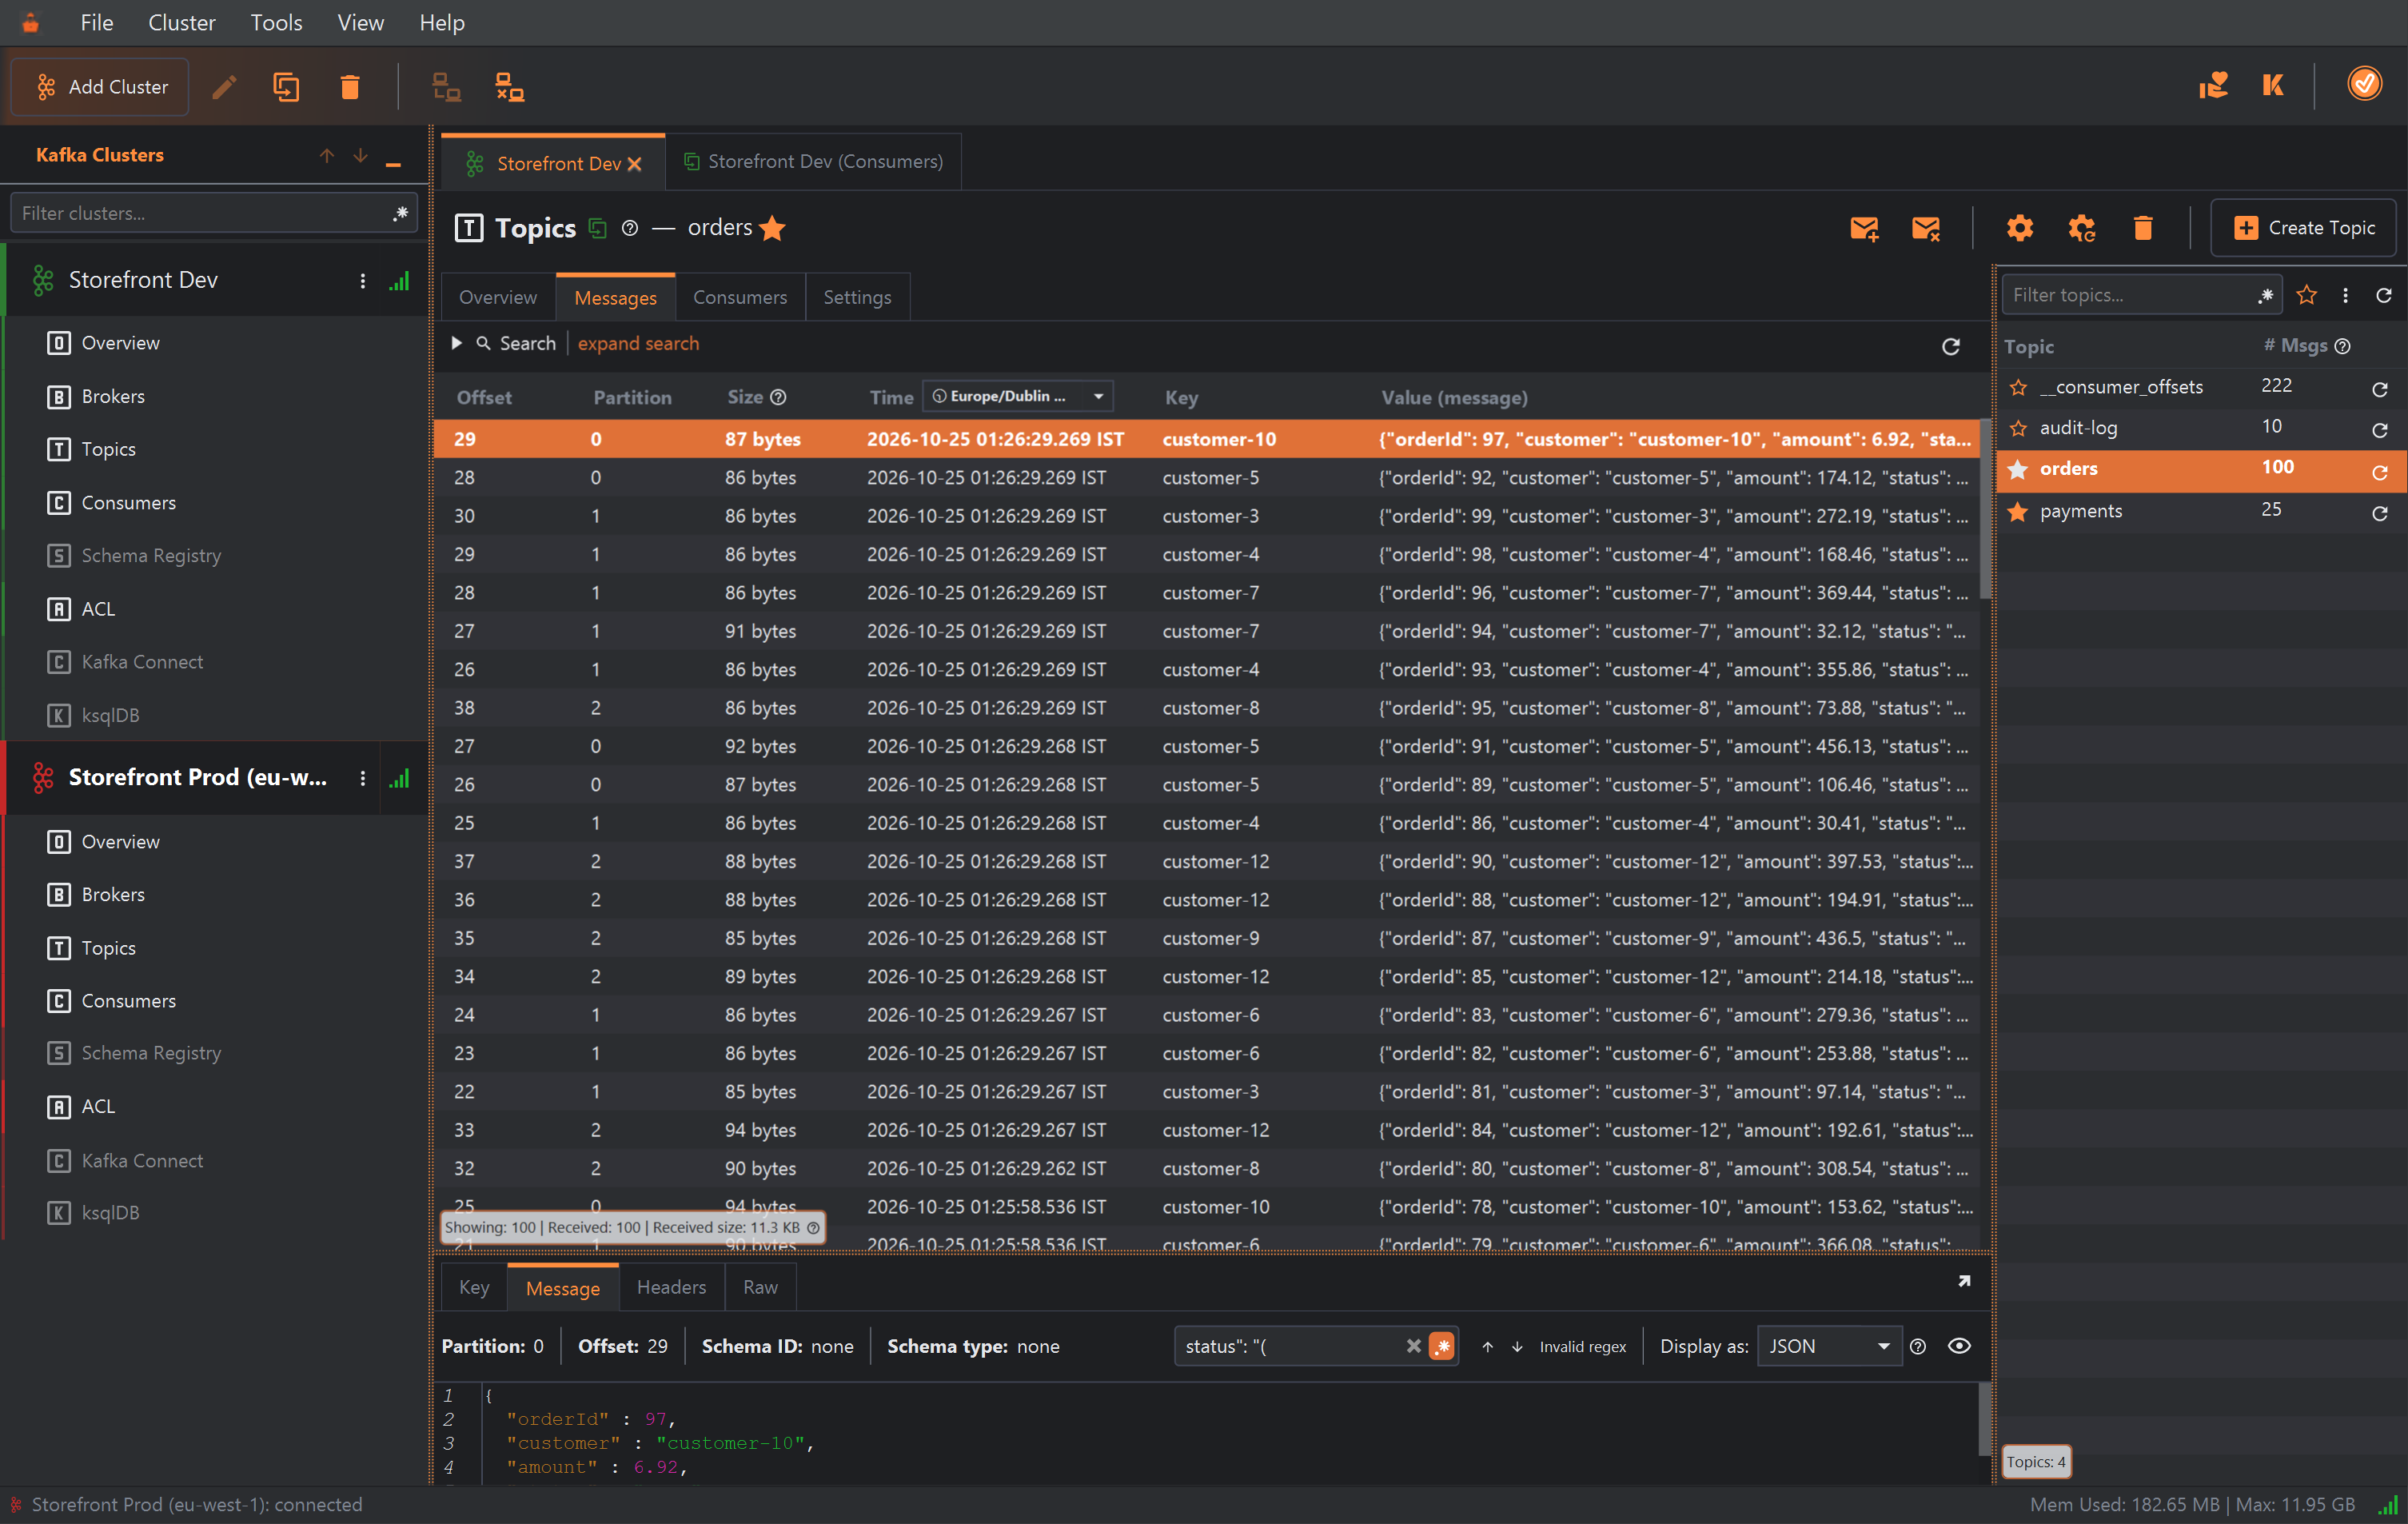This screenshot has width=2408, height=1524.
Task: Click the disconnect cluster toolbar icon
Action: (x=509, y=87)
